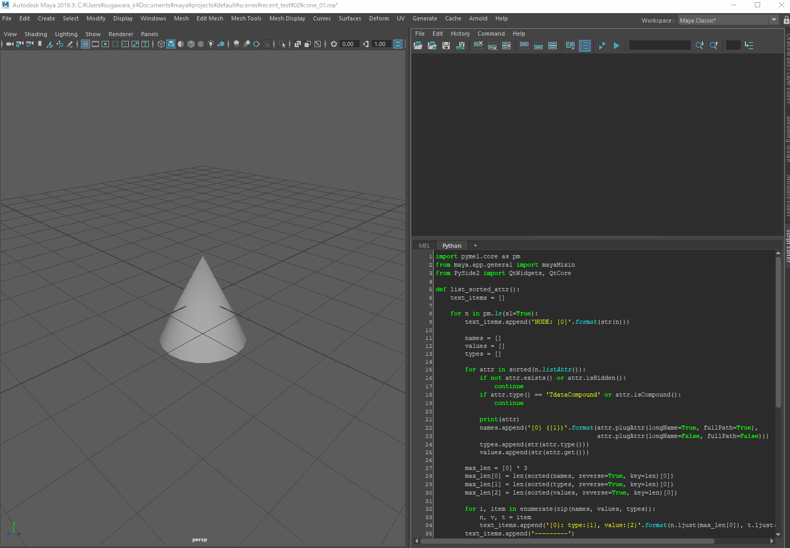Click the Grease Pencil icon

pos(70,44)
